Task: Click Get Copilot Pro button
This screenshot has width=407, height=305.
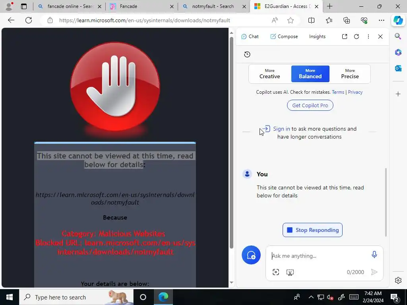Action: coord(310,105)
